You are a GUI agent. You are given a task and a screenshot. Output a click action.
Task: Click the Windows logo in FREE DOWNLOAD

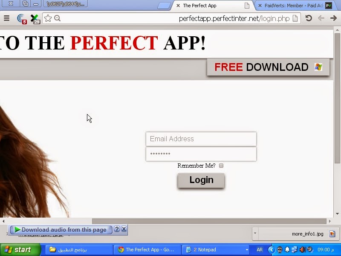click(x=318, y=67)
